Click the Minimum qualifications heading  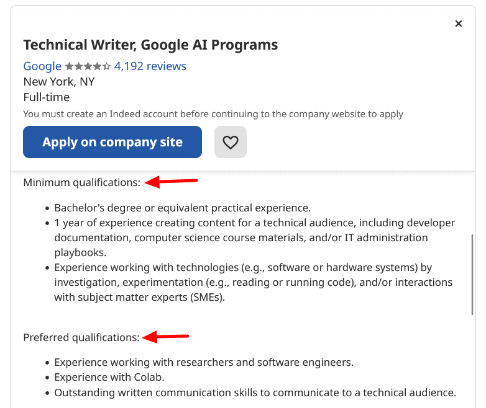pos(81,182)
